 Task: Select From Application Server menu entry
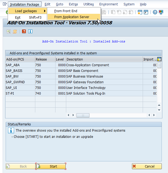click(x=72, y=17)
